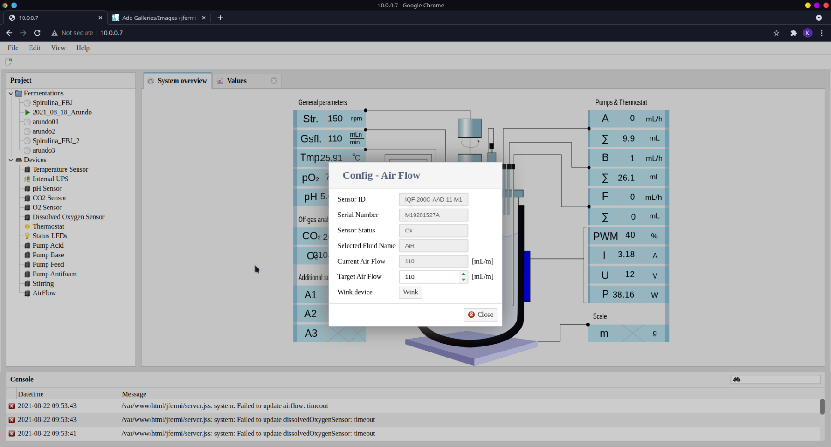
Task: Select the arundo01 fermentation radio circle
Action: (x=27, y=122)
